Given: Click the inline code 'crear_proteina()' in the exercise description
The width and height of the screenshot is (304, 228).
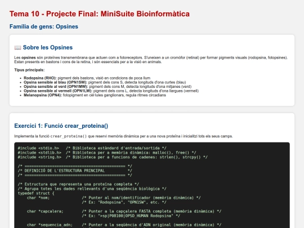Looking at the screenshot, I should coord(69,136).
